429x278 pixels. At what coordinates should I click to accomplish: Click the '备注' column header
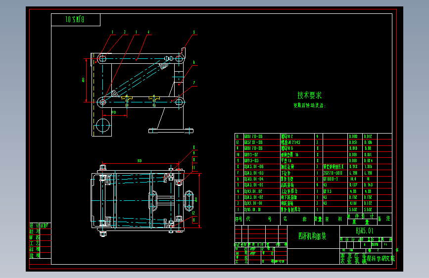click(384, 219)
